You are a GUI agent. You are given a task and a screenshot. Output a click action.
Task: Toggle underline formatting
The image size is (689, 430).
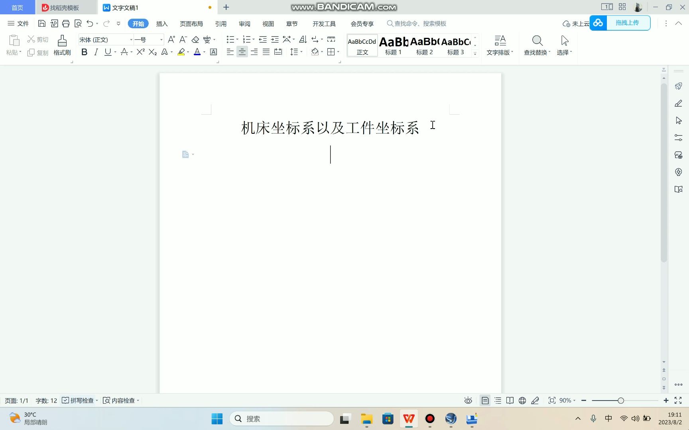click(x=108, y=52)
